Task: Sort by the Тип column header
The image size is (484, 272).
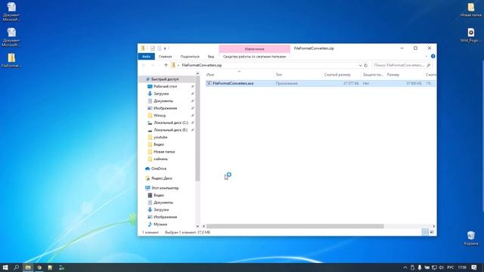Action: coord(299,75)
